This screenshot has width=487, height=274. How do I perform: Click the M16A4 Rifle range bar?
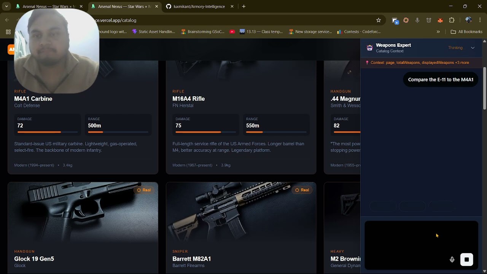click(276, 132)
